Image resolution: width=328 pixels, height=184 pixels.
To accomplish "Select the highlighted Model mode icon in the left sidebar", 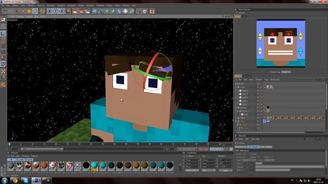I will (3, 33).
